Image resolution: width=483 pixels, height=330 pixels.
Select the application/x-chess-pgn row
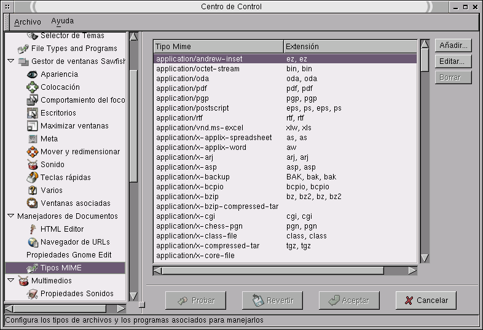[x=285, y=226]
